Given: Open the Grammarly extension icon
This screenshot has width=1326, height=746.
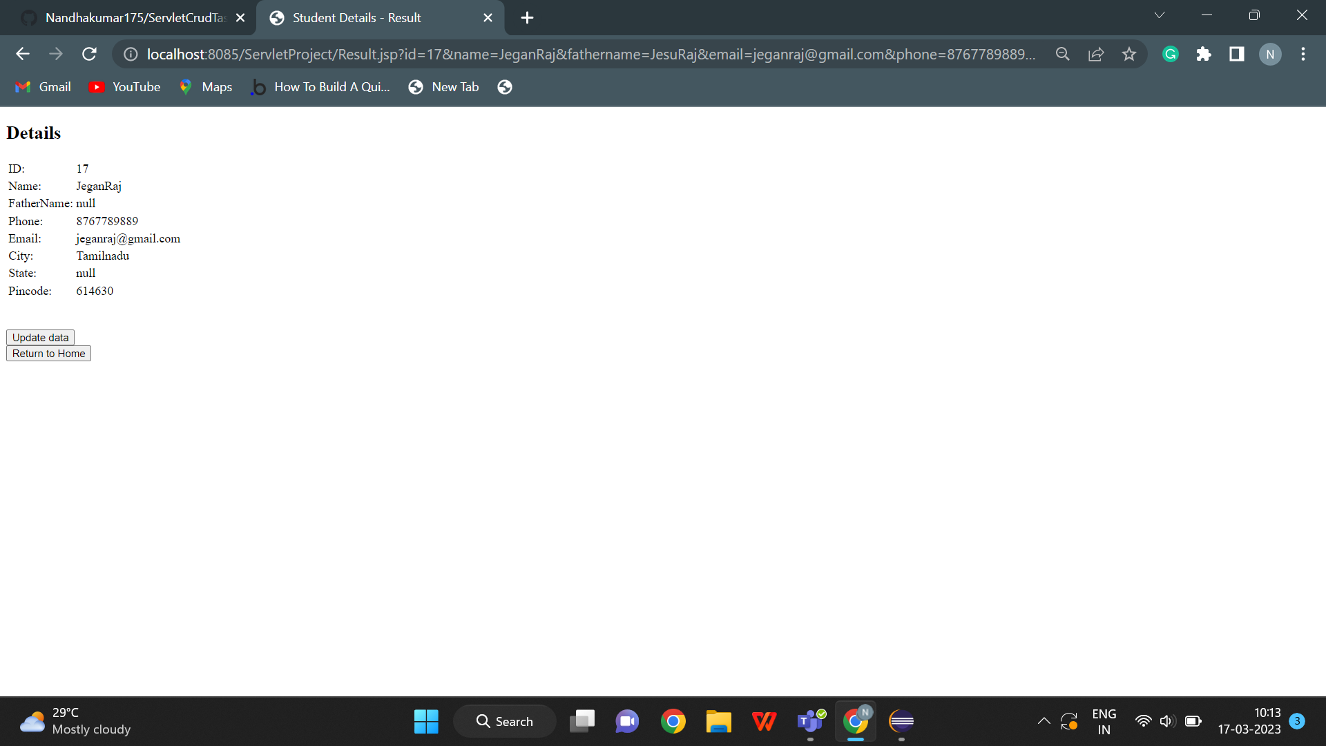Looking at the screenshot, I should click(x=1170, y=54).
